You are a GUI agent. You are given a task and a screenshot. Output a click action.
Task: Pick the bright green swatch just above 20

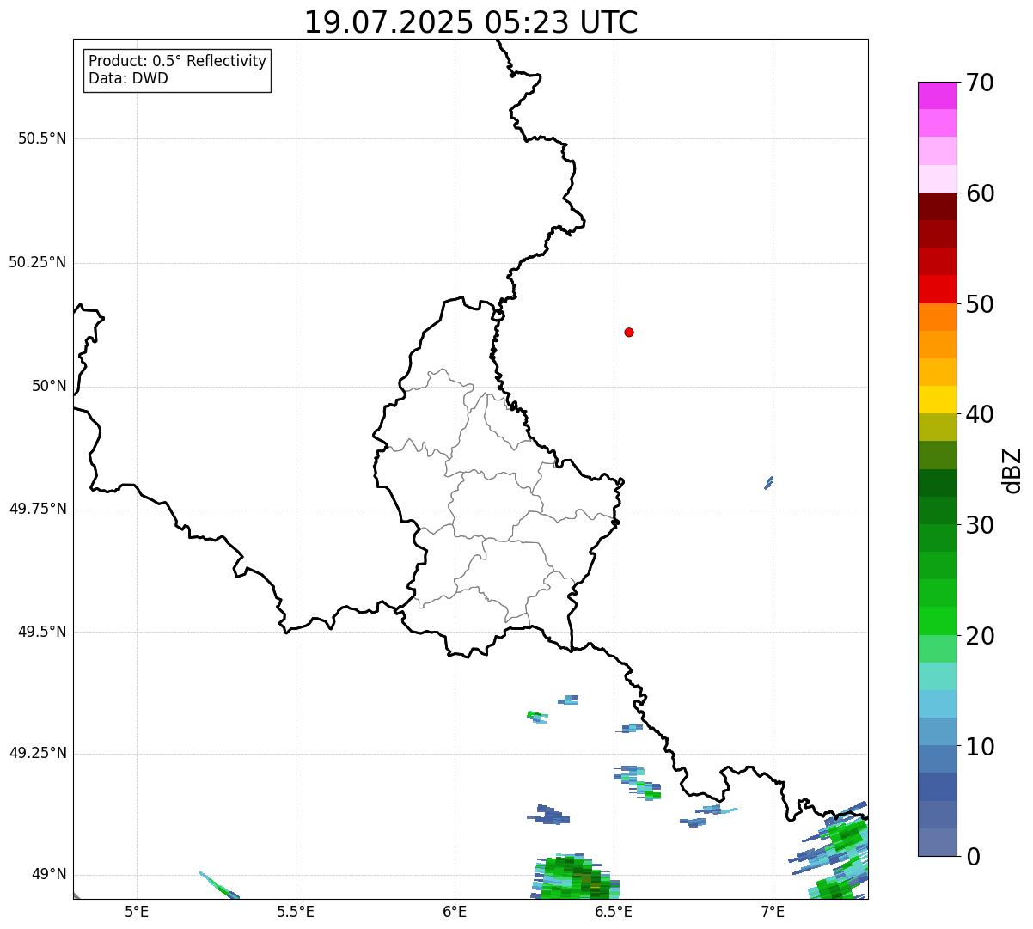click(938, 621)
